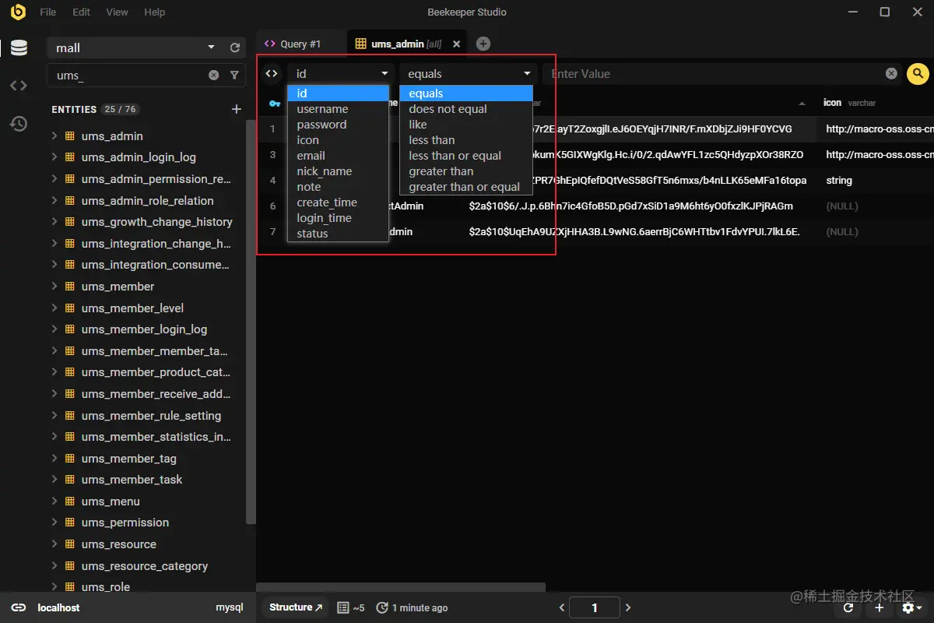Open the query history clock icon
This screenshot has width=934, height=623.
pos(19,124)
